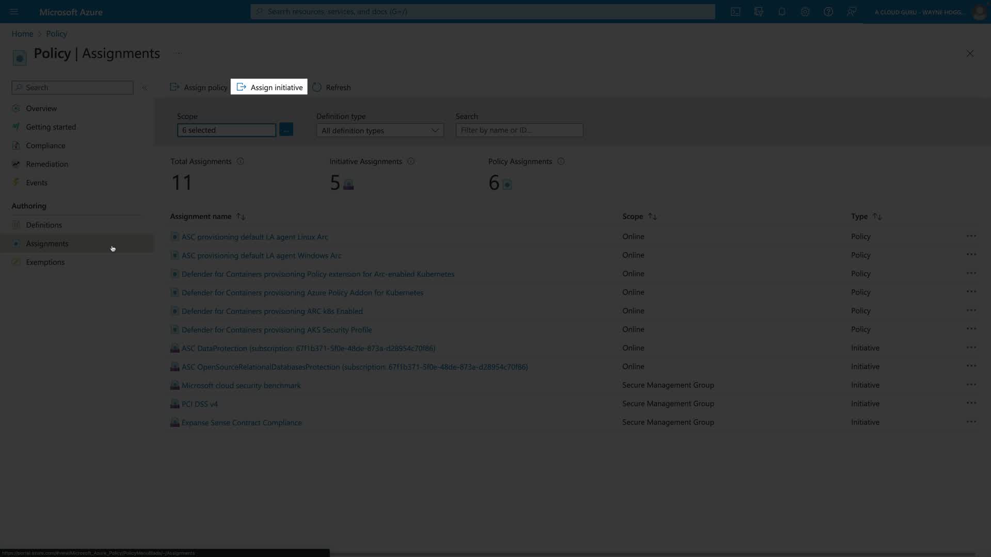The width and height of the screenshot is (991, 557).
Task: Click Total Assignments info icon
Action: point(240,161)
